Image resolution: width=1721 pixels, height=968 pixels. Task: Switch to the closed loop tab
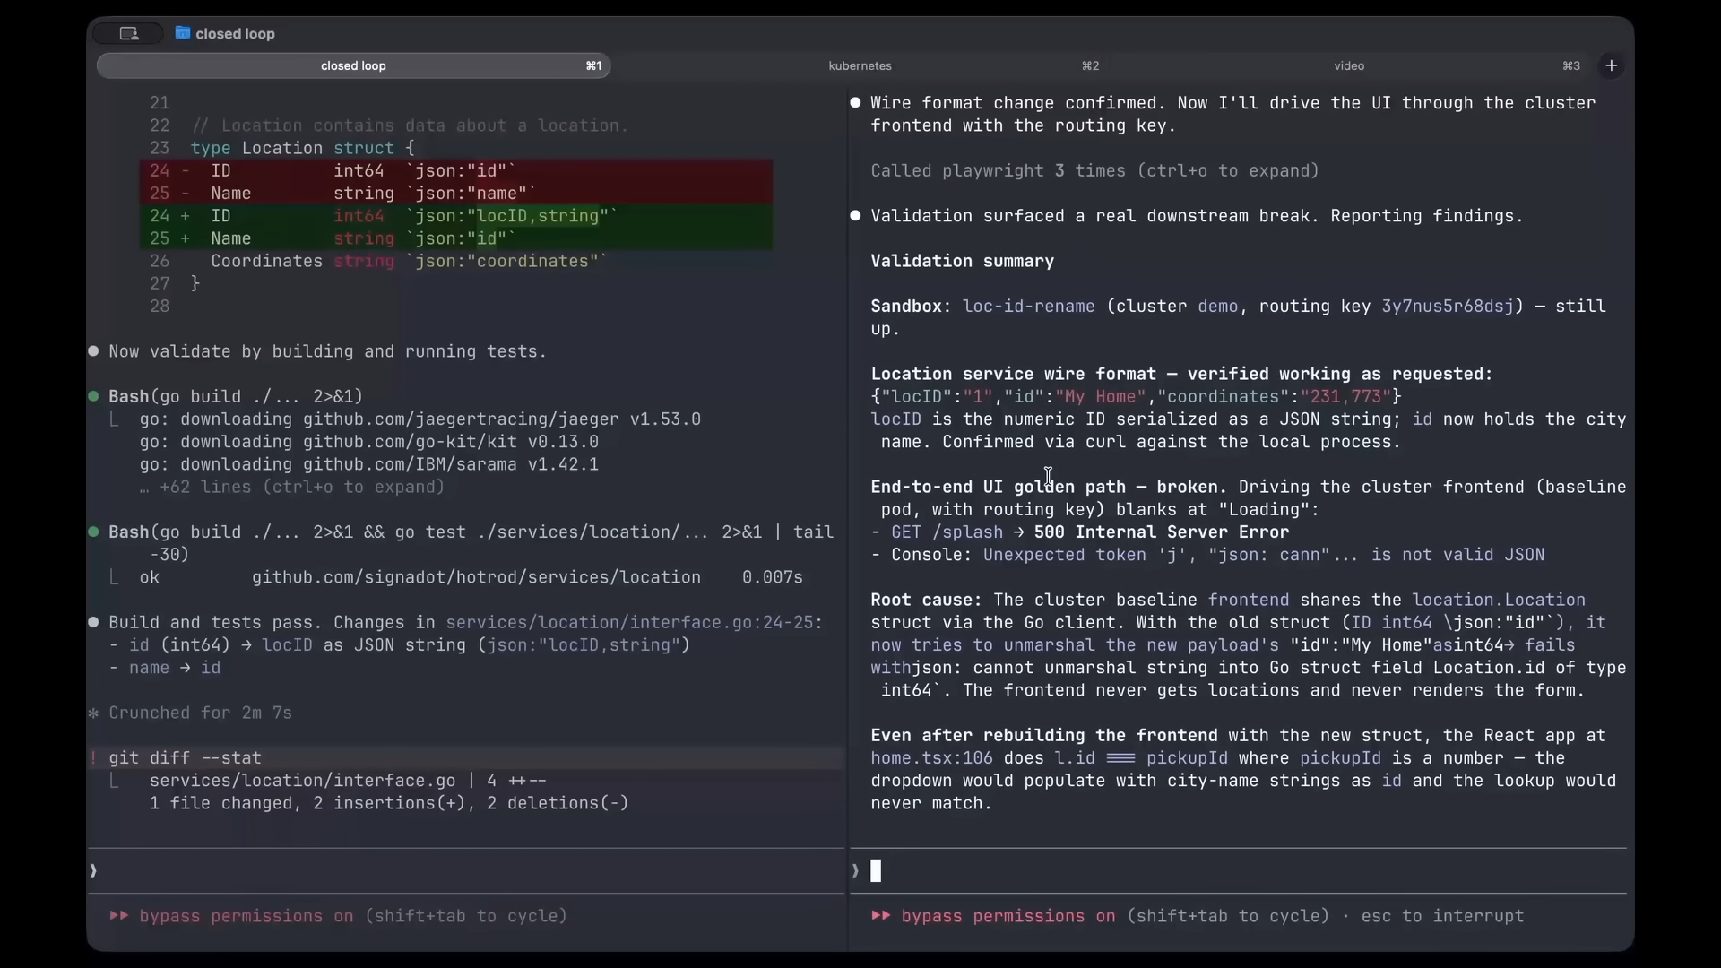(353, 65)
